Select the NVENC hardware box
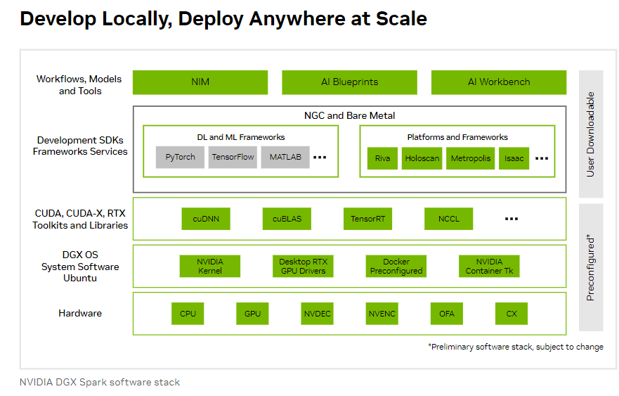The height and width of the screenshot is (396, 619). pyautogui.click(x=382, y=314)
